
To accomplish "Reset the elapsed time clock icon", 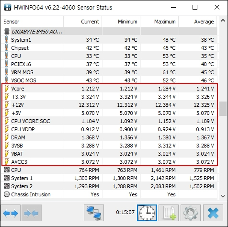I will pyautogui.click(x=147, y=213).
